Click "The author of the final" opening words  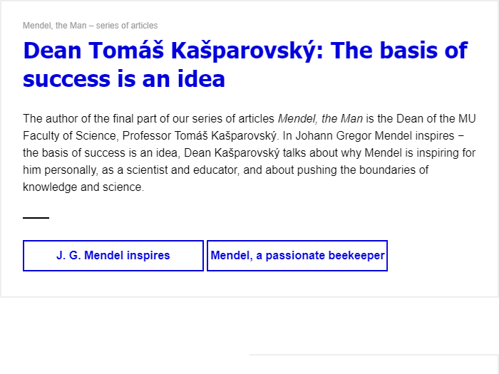[x=64, y=118]
